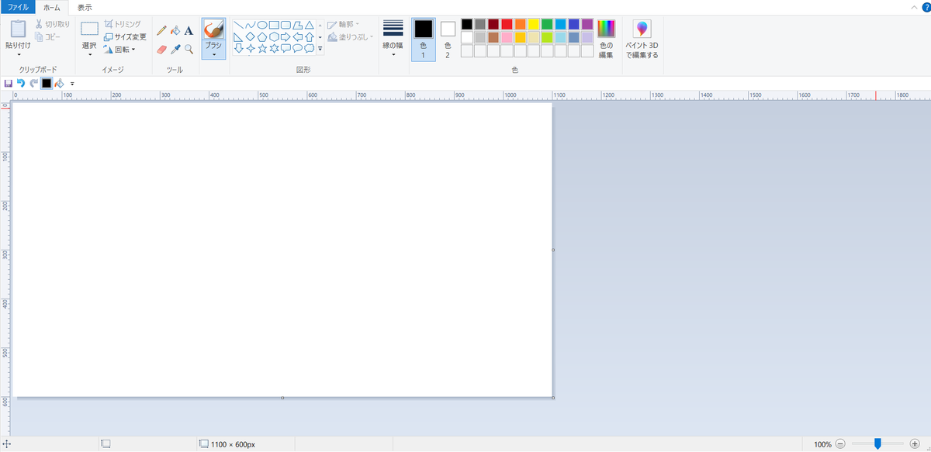
Task: Expand the shapes gallery more arrow
Action: [320, 48]
